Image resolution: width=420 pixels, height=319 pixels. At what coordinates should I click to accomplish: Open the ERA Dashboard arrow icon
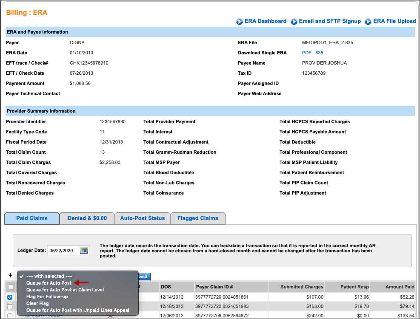[x=240, y=21]
